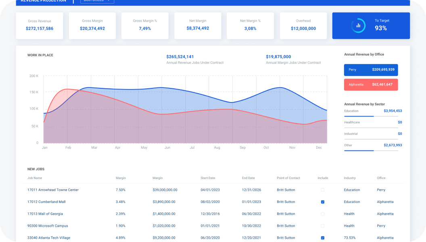
Task: Click the 7.50% margin cell
Action: (121, 190)
